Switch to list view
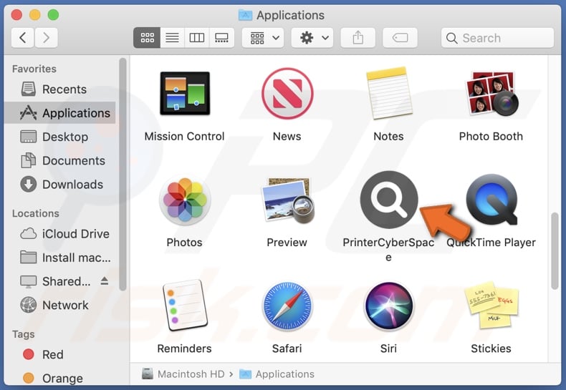Screen dimensions: 566x390 (x=172, y=37)
